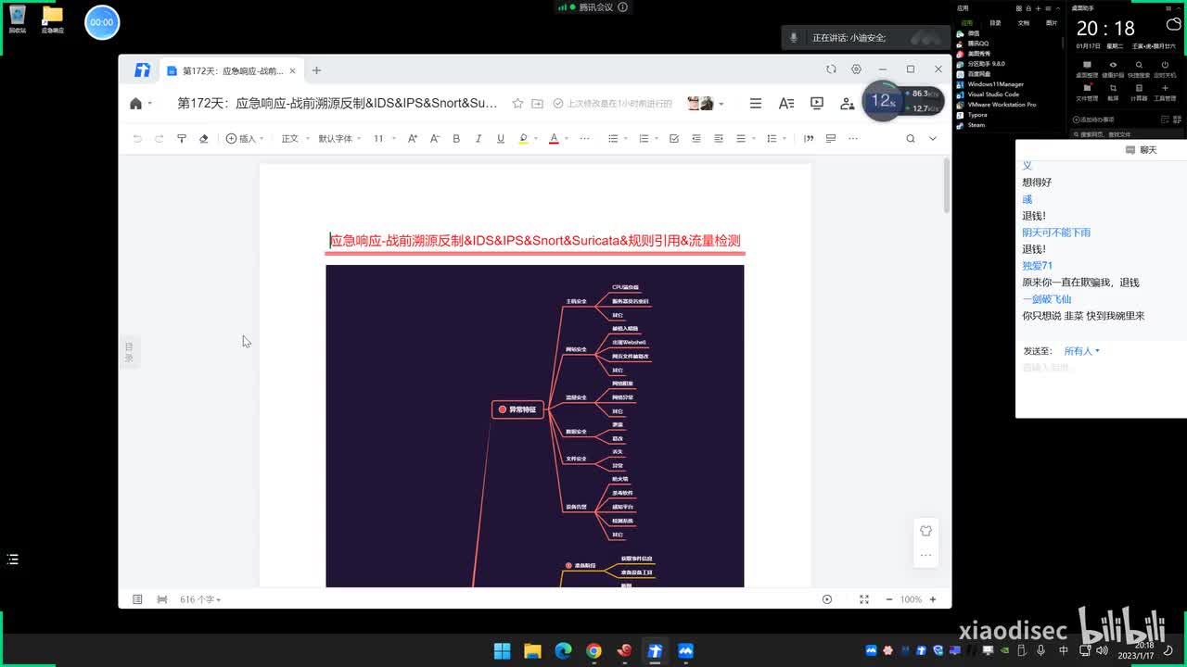Select the 应用 tab in apps panel
Image resolution: width=1187 pixels, height=667 pixels.
coord(966,23)
